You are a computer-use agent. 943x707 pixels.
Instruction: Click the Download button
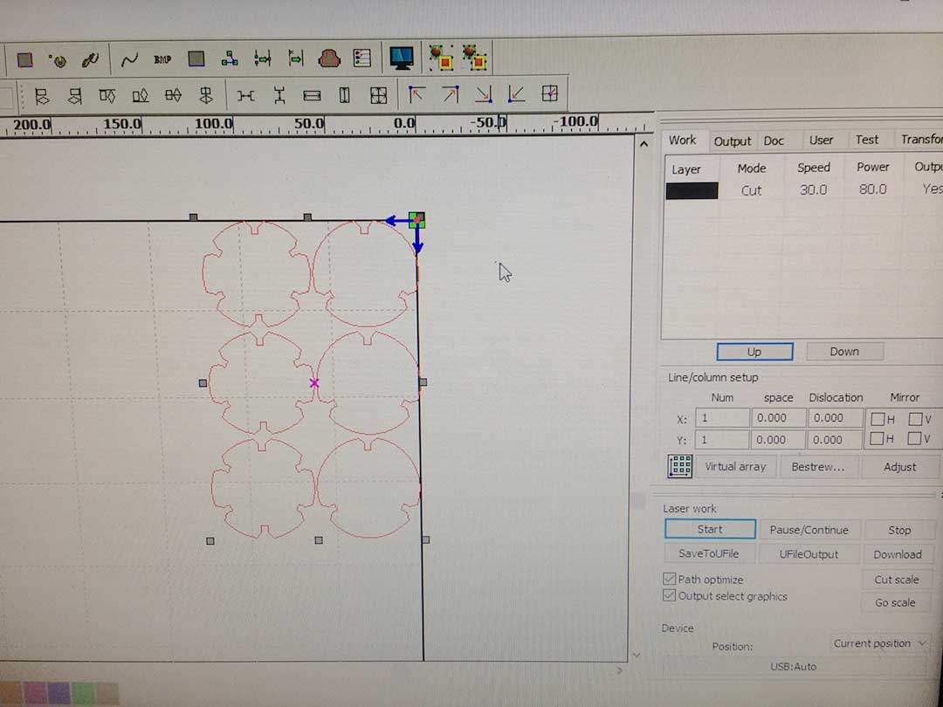(x=898, y=554)
